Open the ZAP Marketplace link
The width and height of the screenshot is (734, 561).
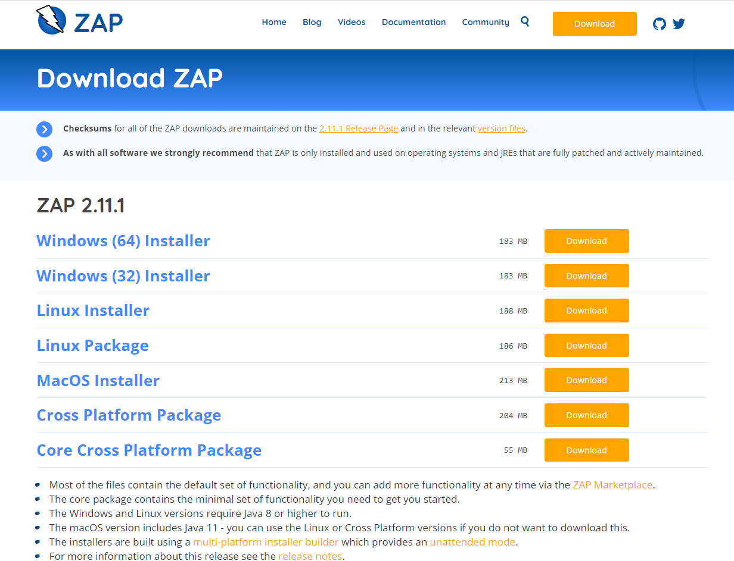[x=612, y=485]
